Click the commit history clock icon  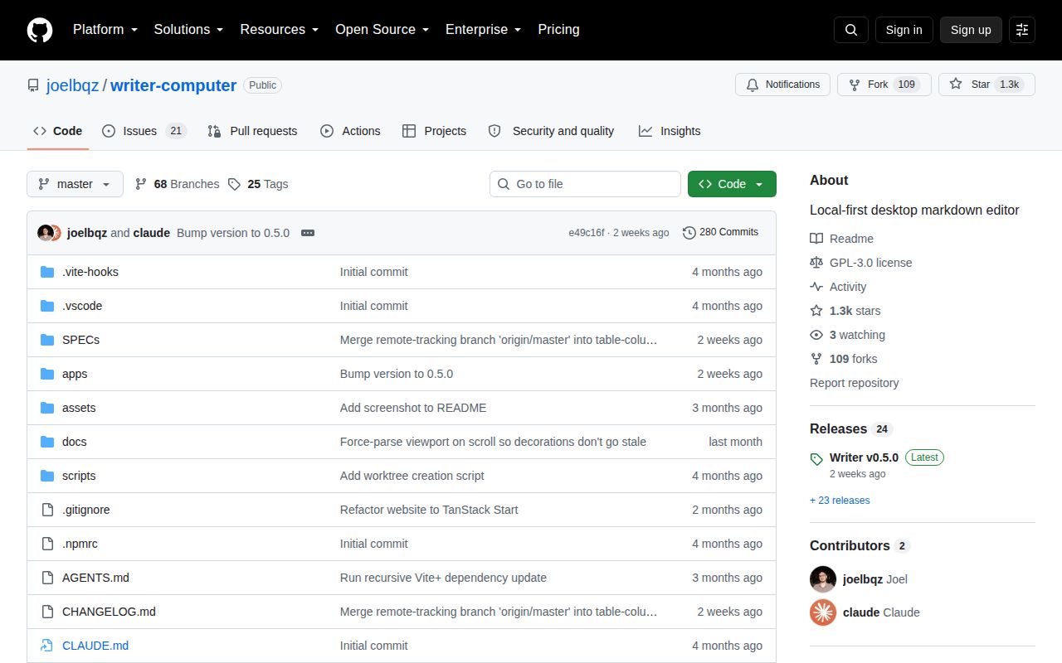point(689,233)
